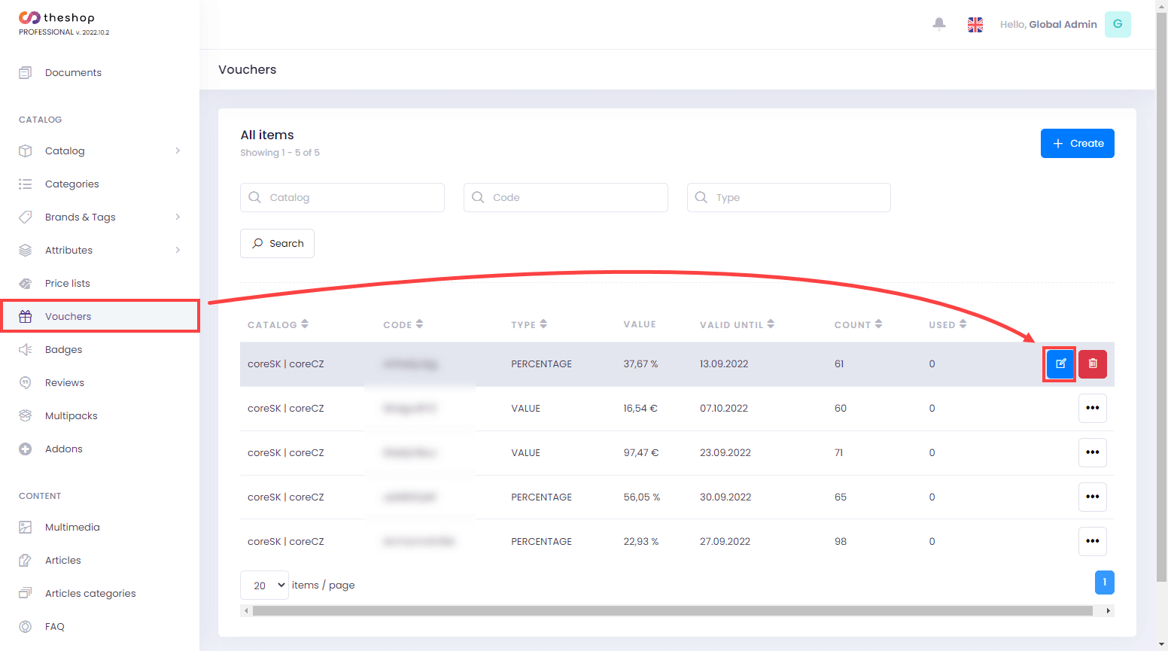Click the 23.09.2022 date cell

coord(725,452)
